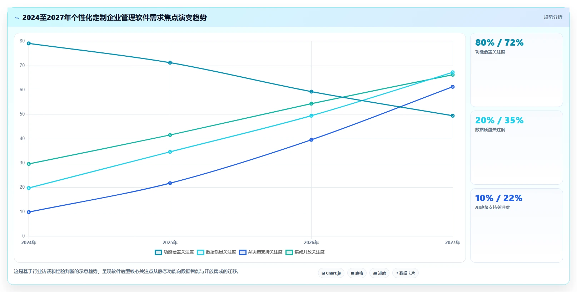Click the chart title 2024至2027年个性化定制企业管理软件需求焦点演变趋势
The height and width of the screenshot is (292, 577).
114,17
